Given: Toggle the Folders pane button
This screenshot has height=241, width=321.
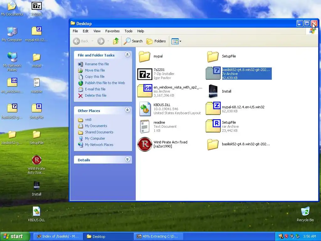Looking at the screenshot, I should 156,41.
